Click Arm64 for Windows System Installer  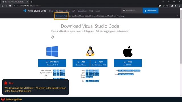click(63, 73)
